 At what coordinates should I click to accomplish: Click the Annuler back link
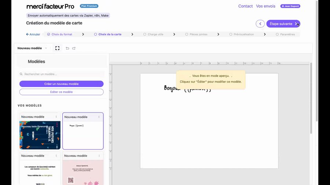coord(33,34)
